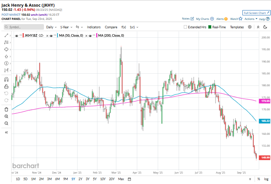Expand trend line tool options arrow
The image size is (271, 184).
pos(10,36)
